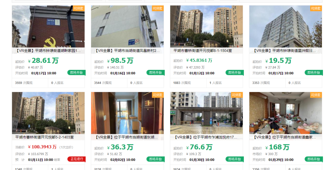
Task: View the 星洲假日 high-rise building photo
Action: pos(286,26)
